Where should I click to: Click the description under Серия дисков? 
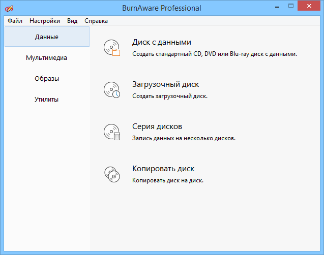[x=184, y=138]
